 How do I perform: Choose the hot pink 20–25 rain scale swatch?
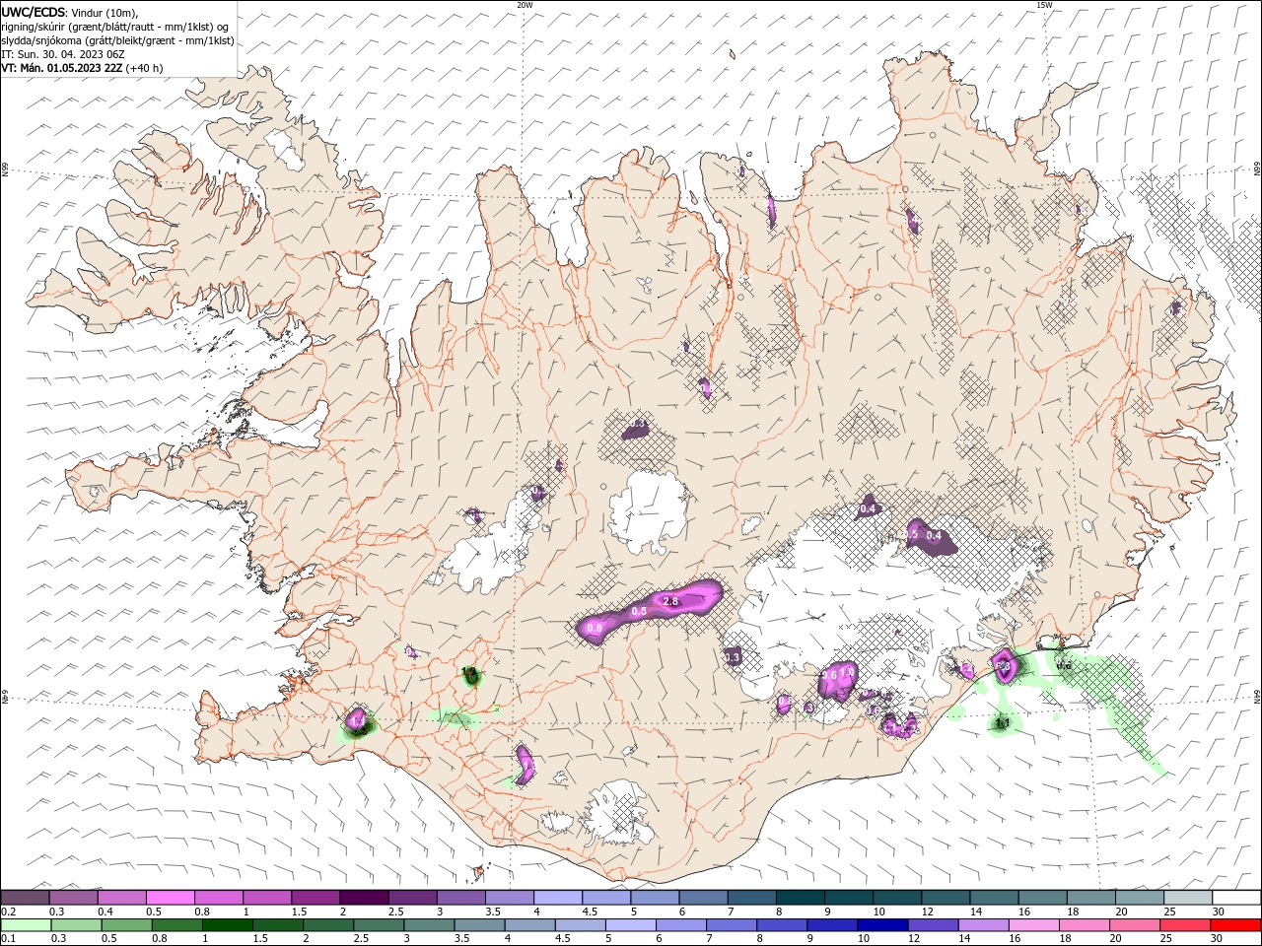coord(1134,925)
